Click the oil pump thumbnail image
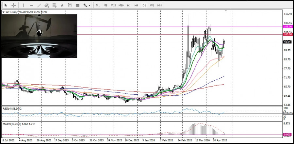 tap(39, 36)
